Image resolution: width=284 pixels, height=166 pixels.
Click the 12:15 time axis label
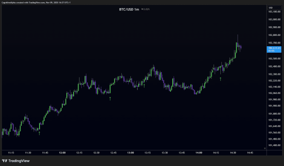(79, 153)
